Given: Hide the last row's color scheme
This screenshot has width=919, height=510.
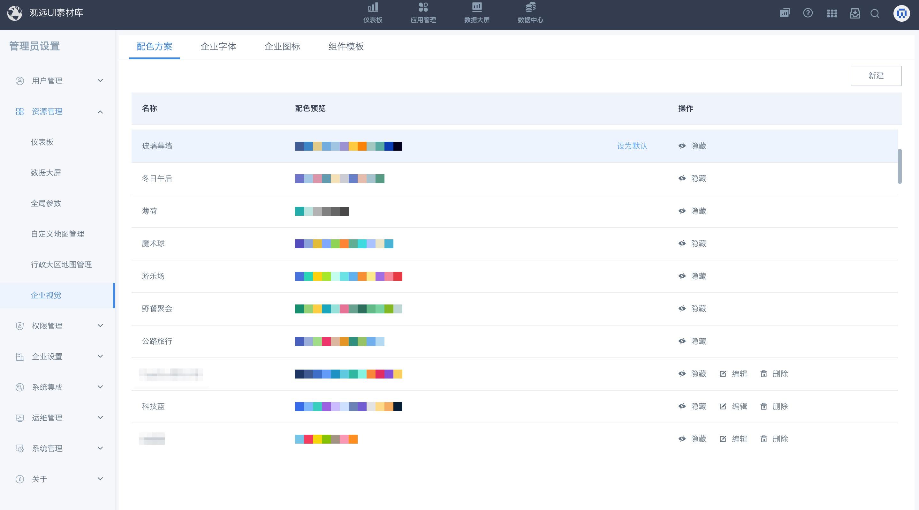Looking at the screenshot, I should pyautogui.click(x=692, y=439).
